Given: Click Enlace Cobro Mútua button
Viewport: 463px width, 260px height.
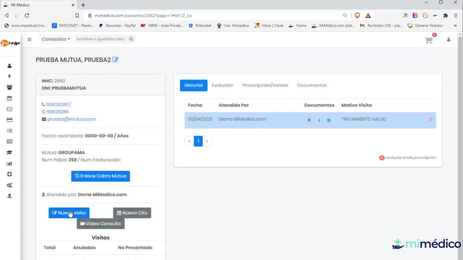Looking at the screenshot, I should point(100,176).
